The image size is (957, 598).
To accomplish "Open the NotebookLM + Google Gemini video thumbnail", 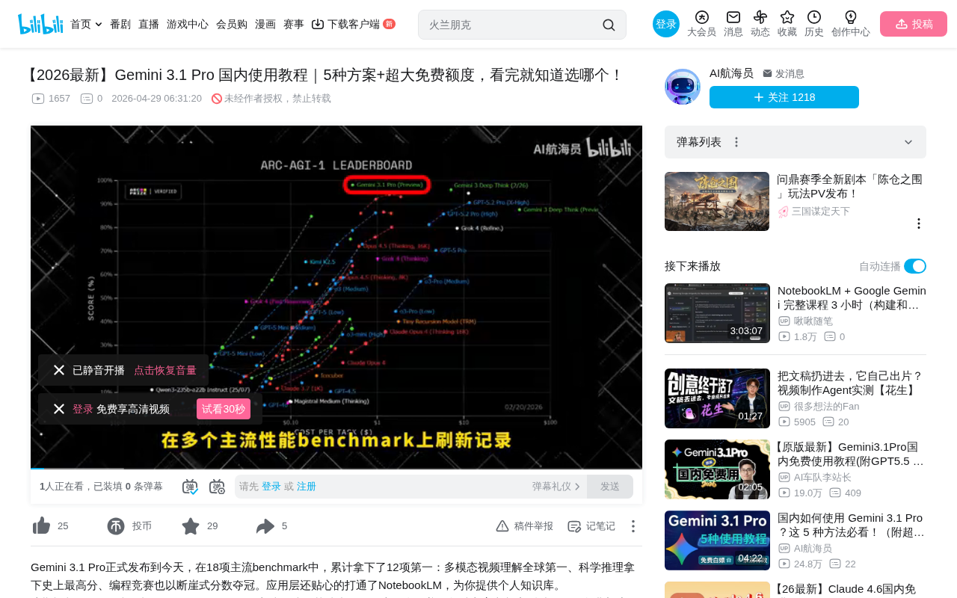I will pos(717,313).
